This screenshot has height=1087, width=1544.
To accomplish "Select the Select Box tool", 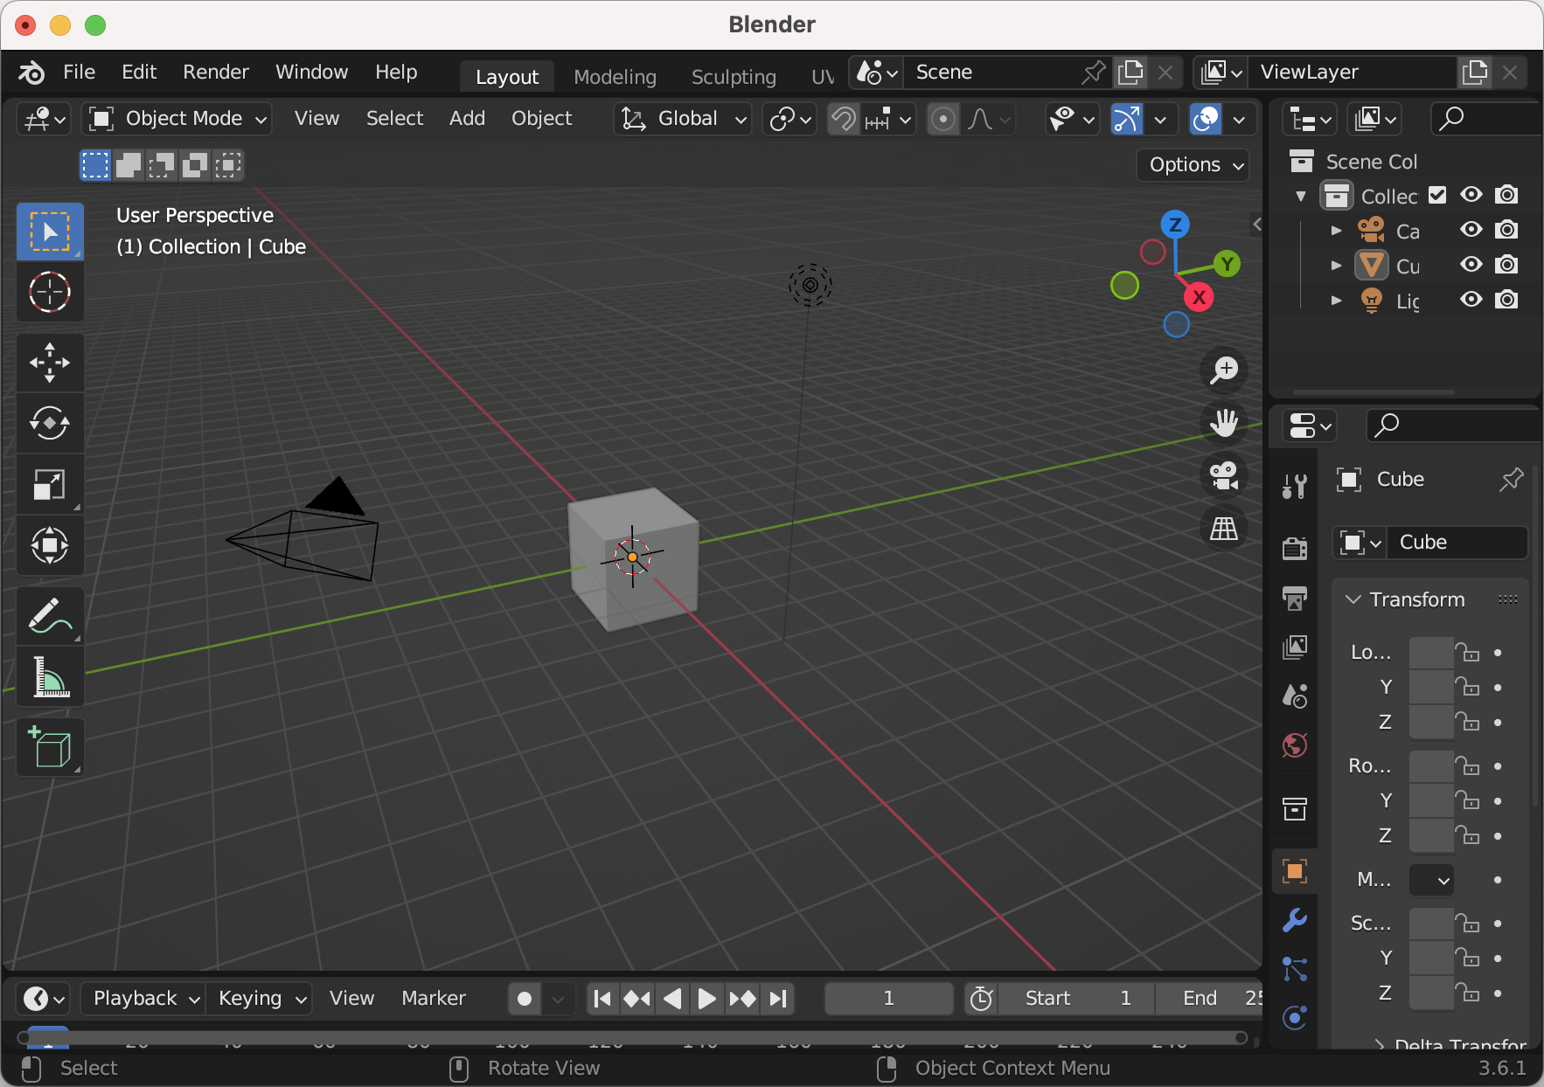I will 50,232.
